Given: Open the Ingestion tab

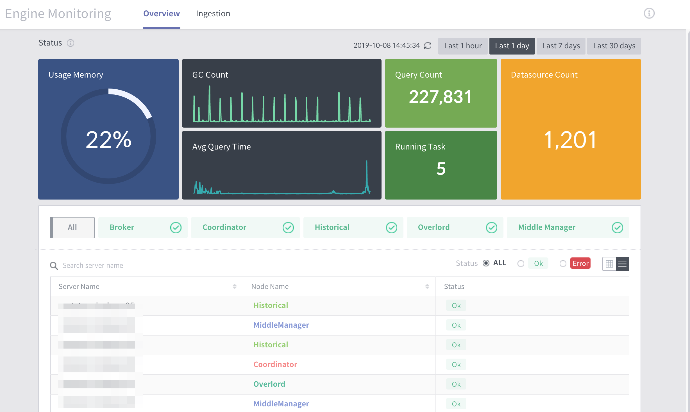Looking at the screenshot, I should tap(213, 13).
